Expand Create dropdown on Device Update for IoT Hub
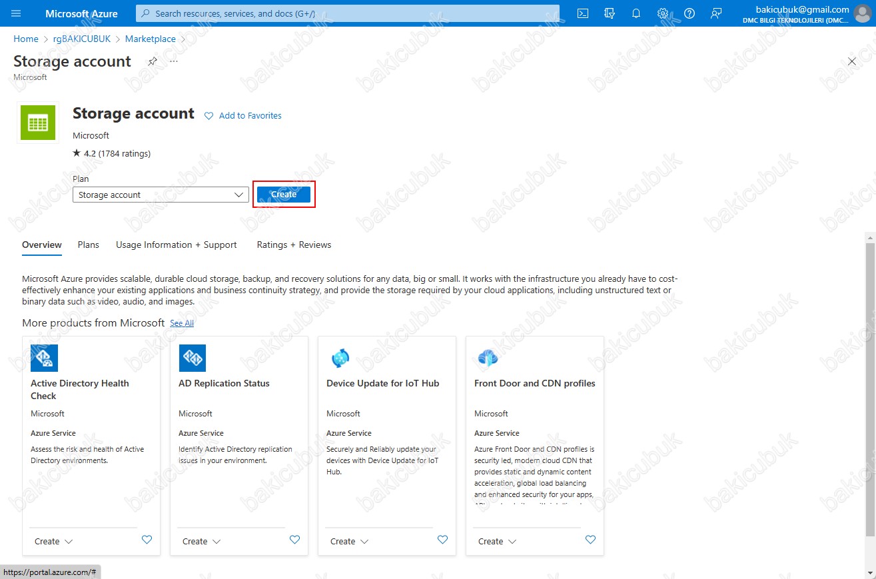Image resolution: width=876 pixels, height=579 pixels. click(x=350, y=542)
